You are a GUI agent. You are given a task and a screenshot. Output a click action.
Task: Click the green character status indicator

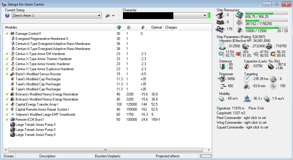pyautogui.click(x=209, y=15)
